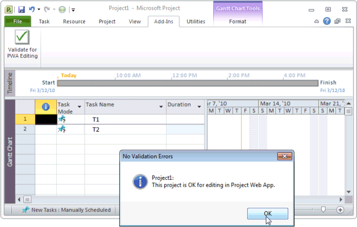This screenshot has height=227, width=357.
Task: Click the Mar 21 timescale header
Action: tap(332, 104)
